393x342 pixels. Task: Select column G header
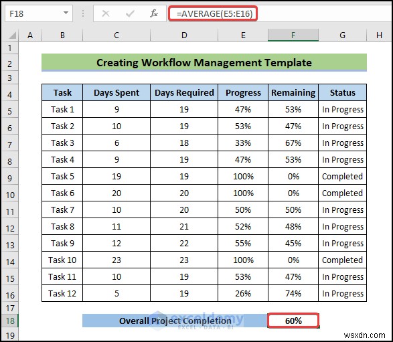[x=342, y=35]
